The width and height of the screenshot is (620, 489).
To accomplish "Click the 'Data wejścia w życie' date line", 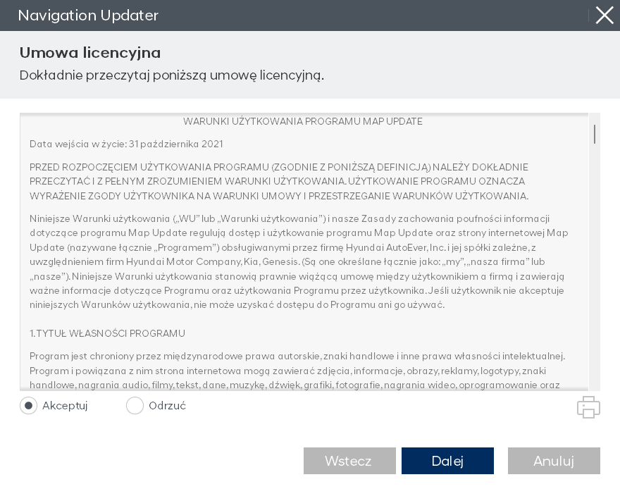I will [x=126, y=144].
